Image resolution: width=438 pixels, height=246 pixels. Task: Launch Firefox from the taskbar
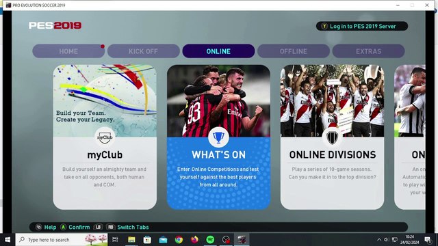(194, 240)
